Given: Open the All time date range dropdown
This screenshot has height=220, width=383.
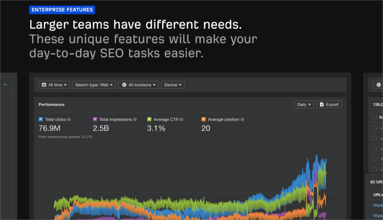Looking at the screenshot, I should pyautogui.click(x=54, y=85).
